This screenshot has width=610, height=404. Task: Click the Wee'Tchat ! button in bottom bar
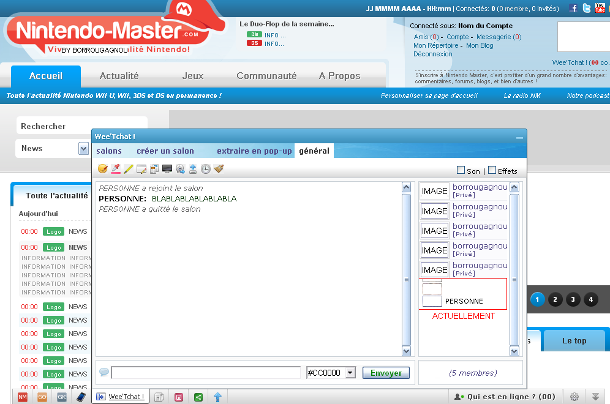[121, 397]
